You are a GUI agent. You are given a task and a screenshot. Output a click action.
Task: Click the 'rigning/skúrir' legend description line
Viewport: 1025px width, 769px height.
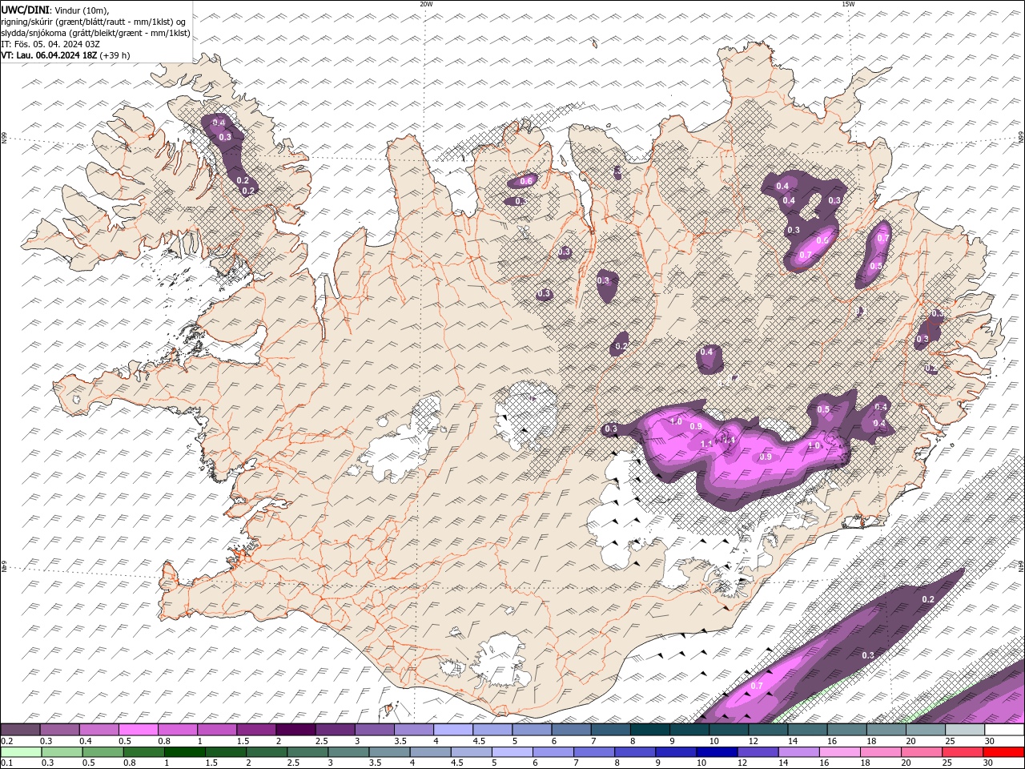pyautogui.click(x=94, y=22)
